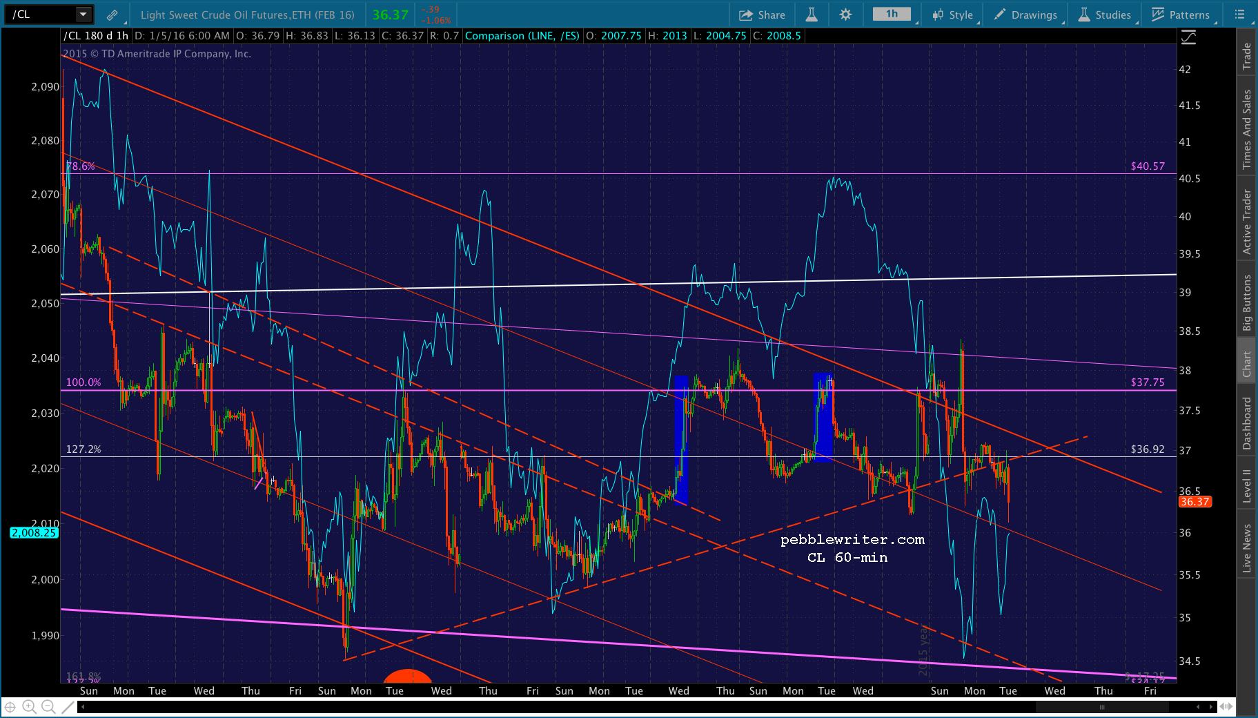Click the O: 36.79 open value

point(258,36)
